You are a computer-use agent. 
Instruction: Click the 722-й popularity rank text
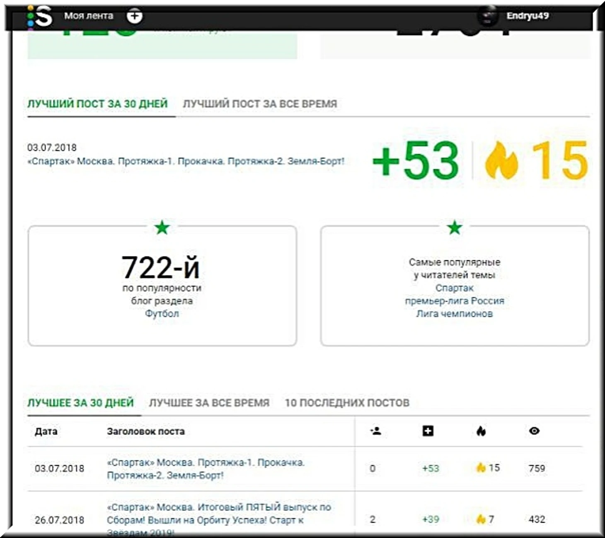click(161, 267)
